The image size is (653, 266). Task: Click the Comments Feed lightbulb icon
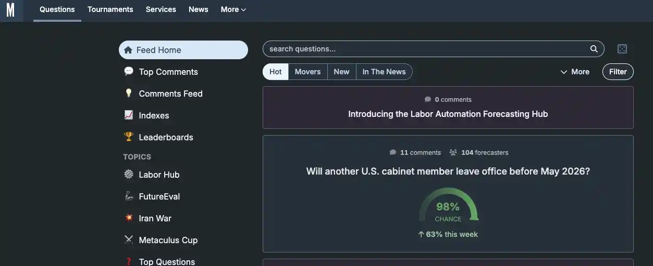tap(129, 93)
